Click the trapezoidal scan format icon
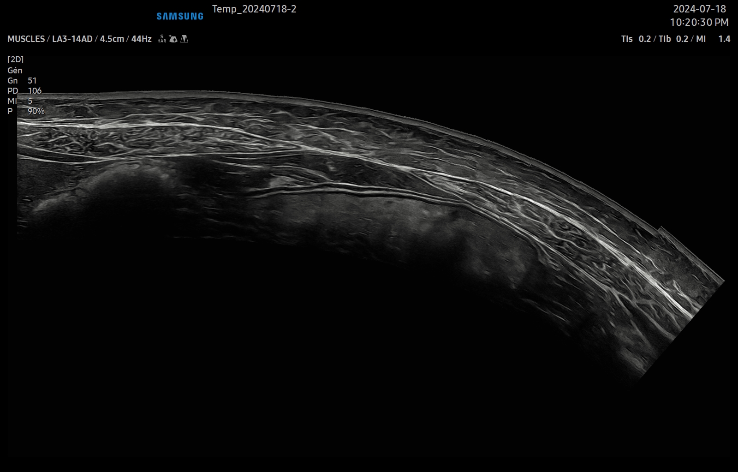This screenshot has height=472, width=738. pos(184,39)
